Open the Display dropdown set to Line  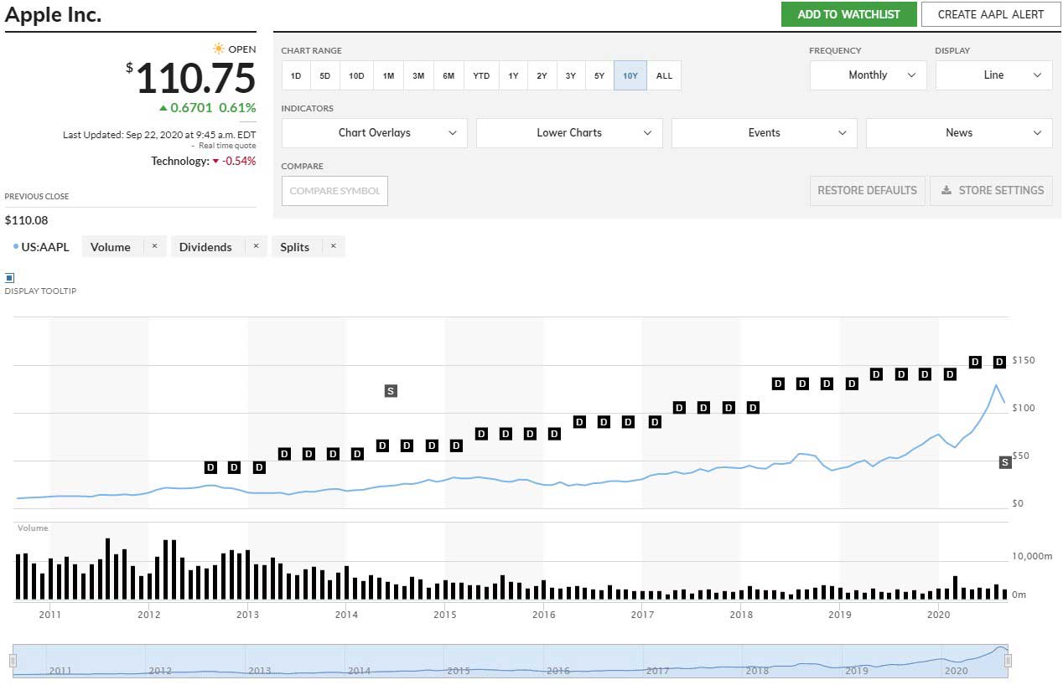pyautogui.click(x=993, y=75)
